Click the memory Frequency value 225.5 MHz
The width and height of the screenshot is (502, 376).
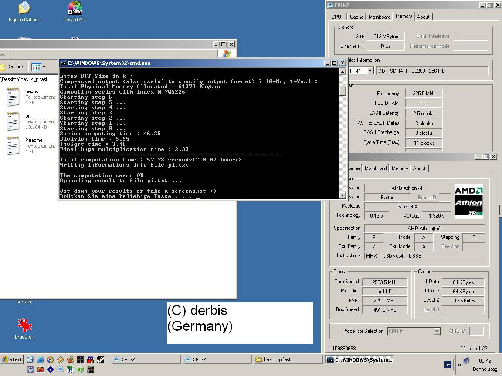coord(424,94)
